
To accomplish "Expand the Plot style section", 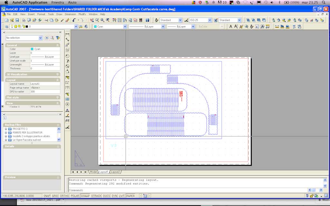I will [x=57, y=97].
